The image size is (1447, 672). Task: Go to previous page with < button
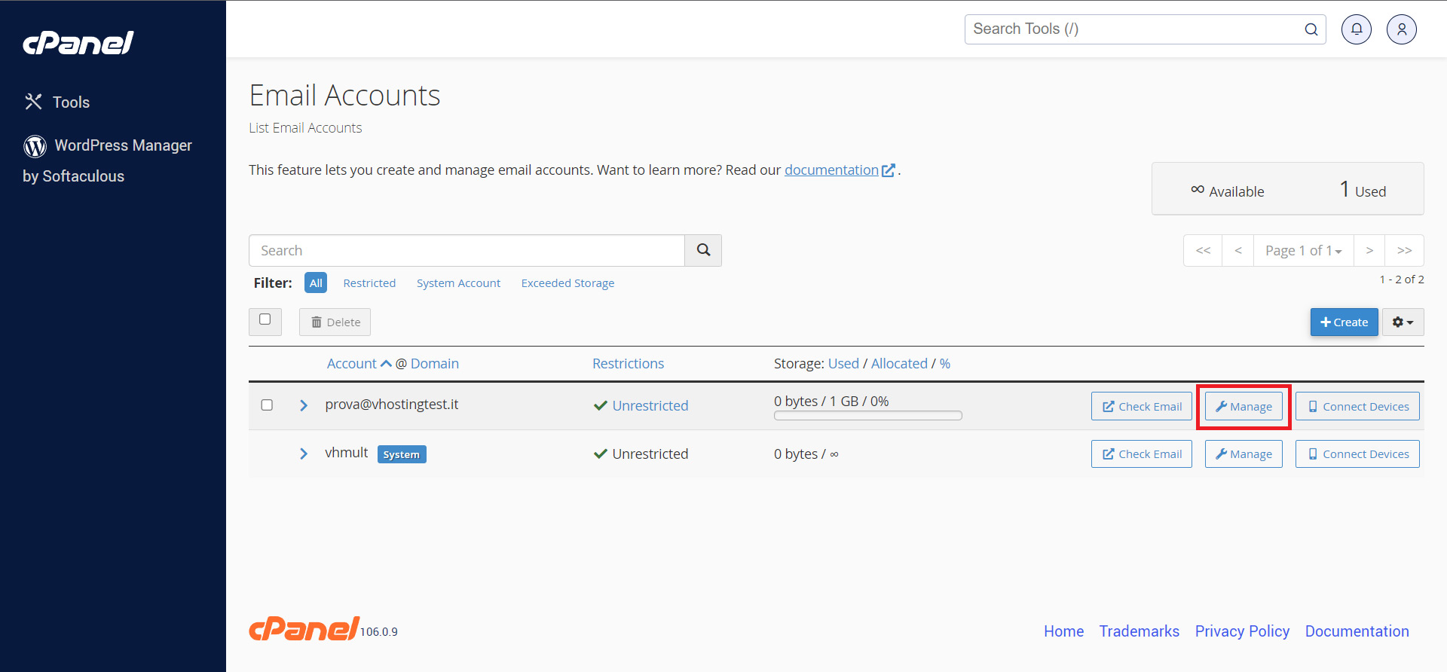click(1238, 250)
